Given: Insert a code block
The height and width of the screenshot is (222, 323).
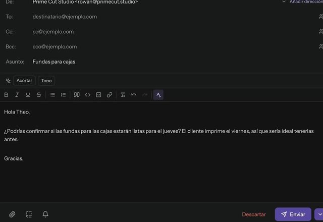Looking at the screenshot, I should pos(98,95).
